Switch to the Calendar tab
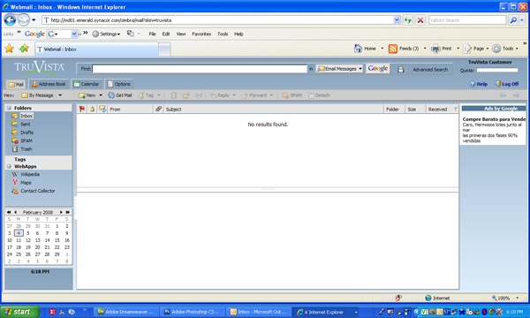 [x=87, y=84]
